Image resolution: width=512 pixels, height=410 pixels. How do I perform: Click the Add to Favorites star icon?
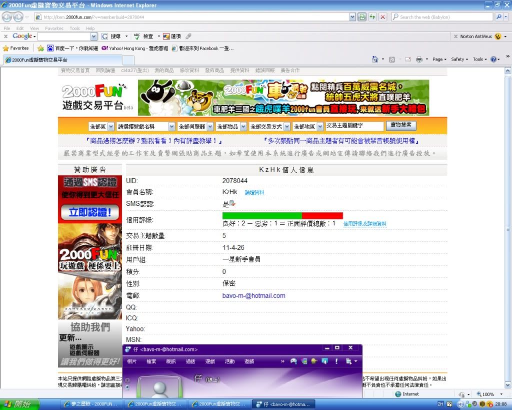click(41, 48)
